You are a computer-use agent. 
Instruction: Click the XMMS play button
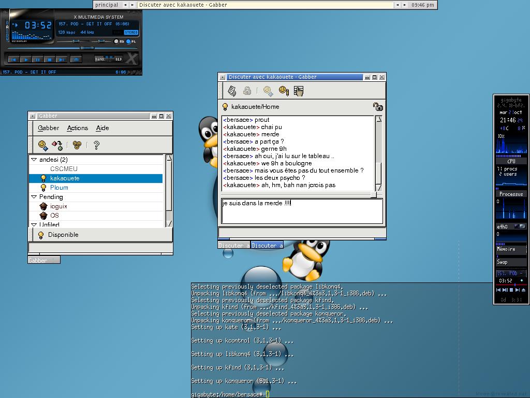25,60
